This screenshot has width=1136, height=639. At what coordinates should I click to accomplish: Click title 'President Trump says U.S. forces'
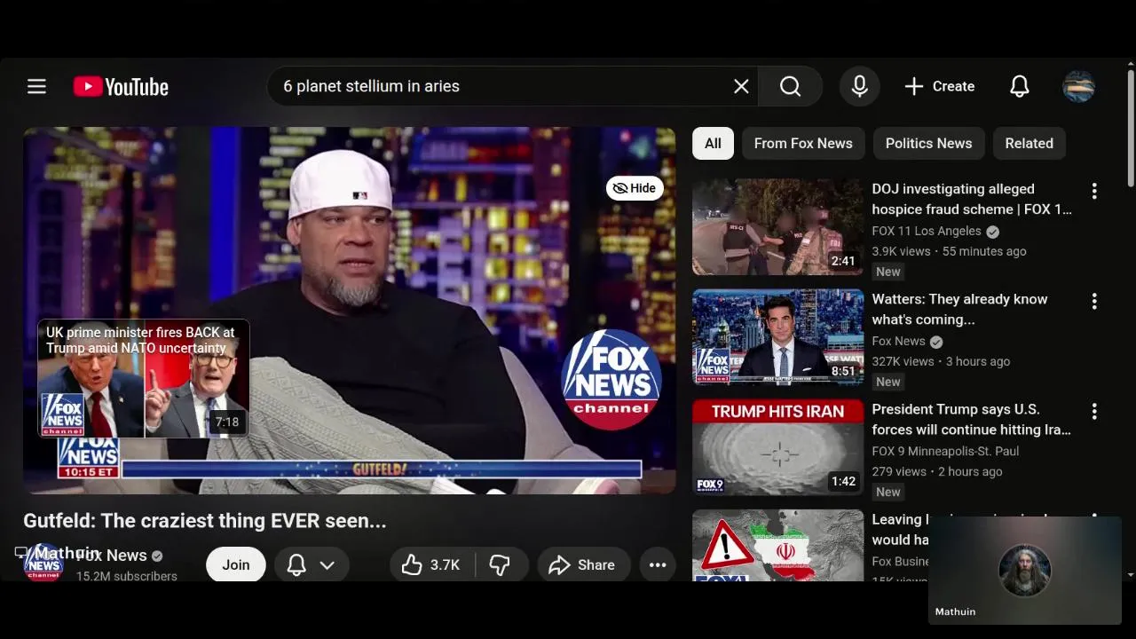tap(971, 419)
